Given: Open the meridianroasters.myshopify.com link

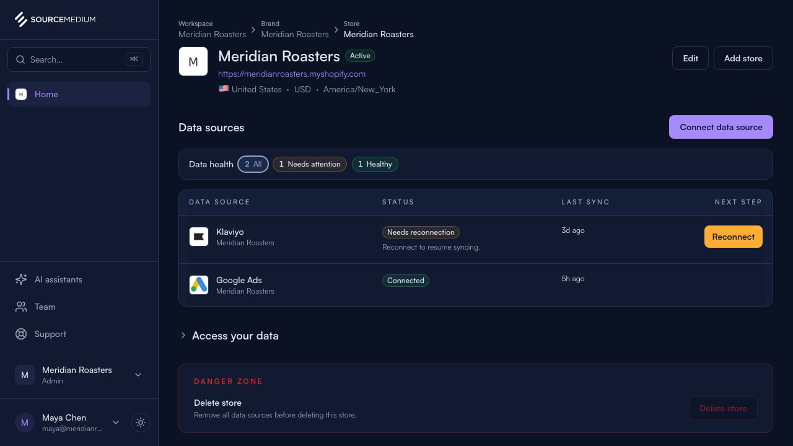Looking at the screenshot, I should [292, 74].
